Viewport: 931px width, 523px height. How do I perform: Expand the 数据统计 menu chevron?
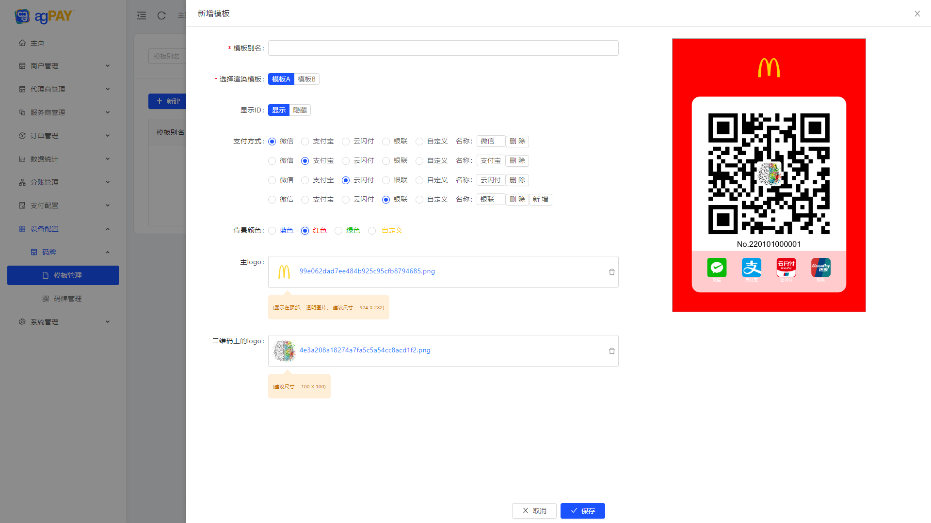(x=108, y=159)
